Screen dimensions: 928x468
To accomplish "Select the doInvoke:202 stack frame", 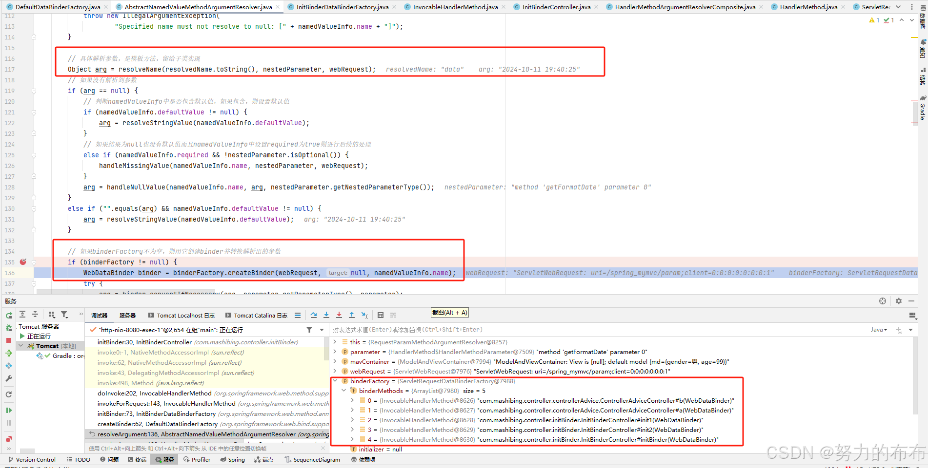I will click(205, 393).
